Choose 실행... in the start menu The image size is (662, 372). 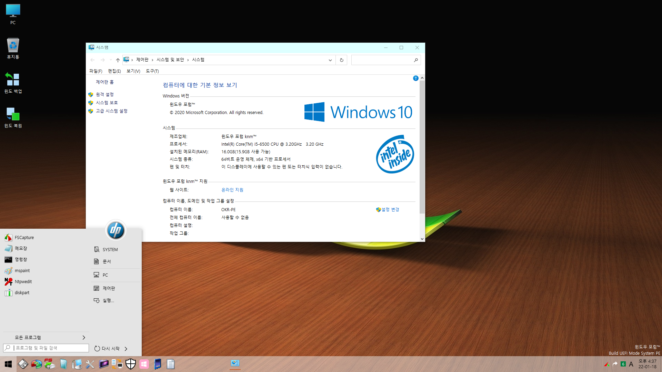(x=116, y=300)
